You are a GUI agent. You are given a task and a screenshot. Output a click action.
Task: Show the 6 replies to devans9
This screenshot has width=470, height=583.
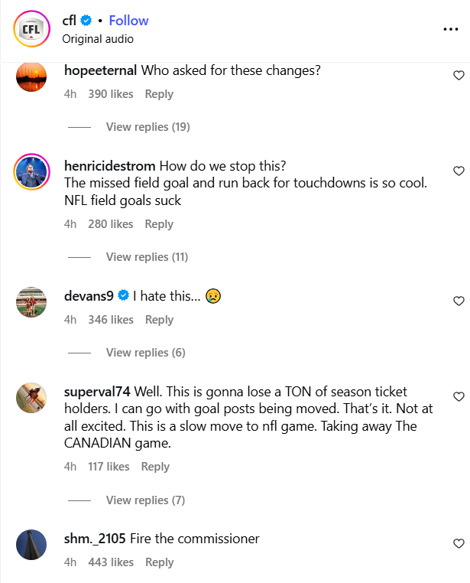pyautogui.click(x=145, y=352)
